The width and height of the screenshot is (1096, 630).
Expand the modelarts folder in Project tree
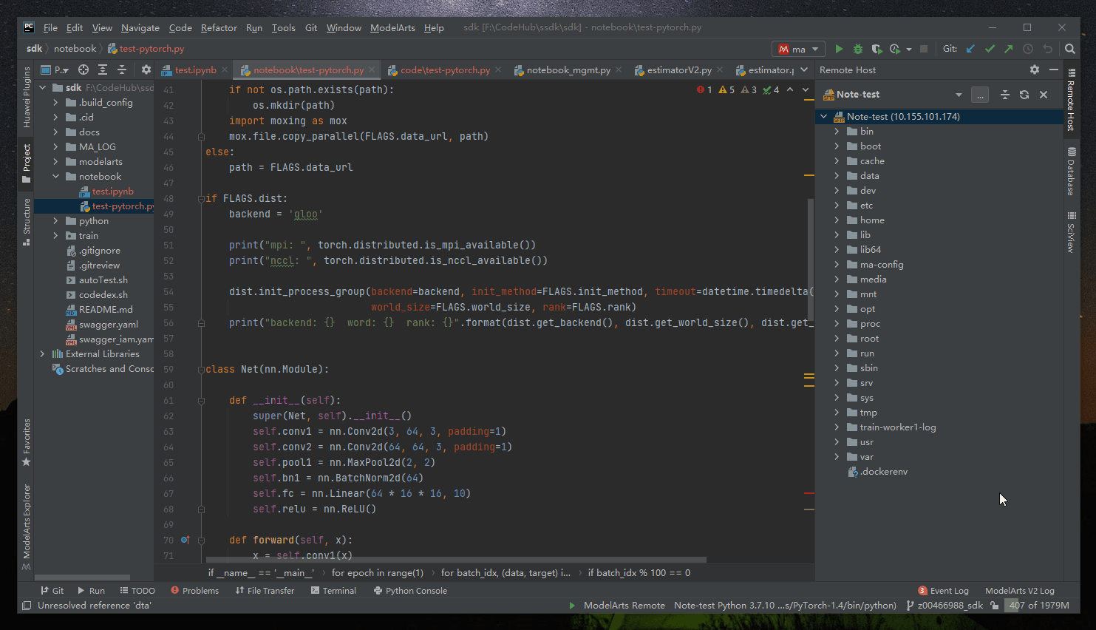click(x=56, y=162)
